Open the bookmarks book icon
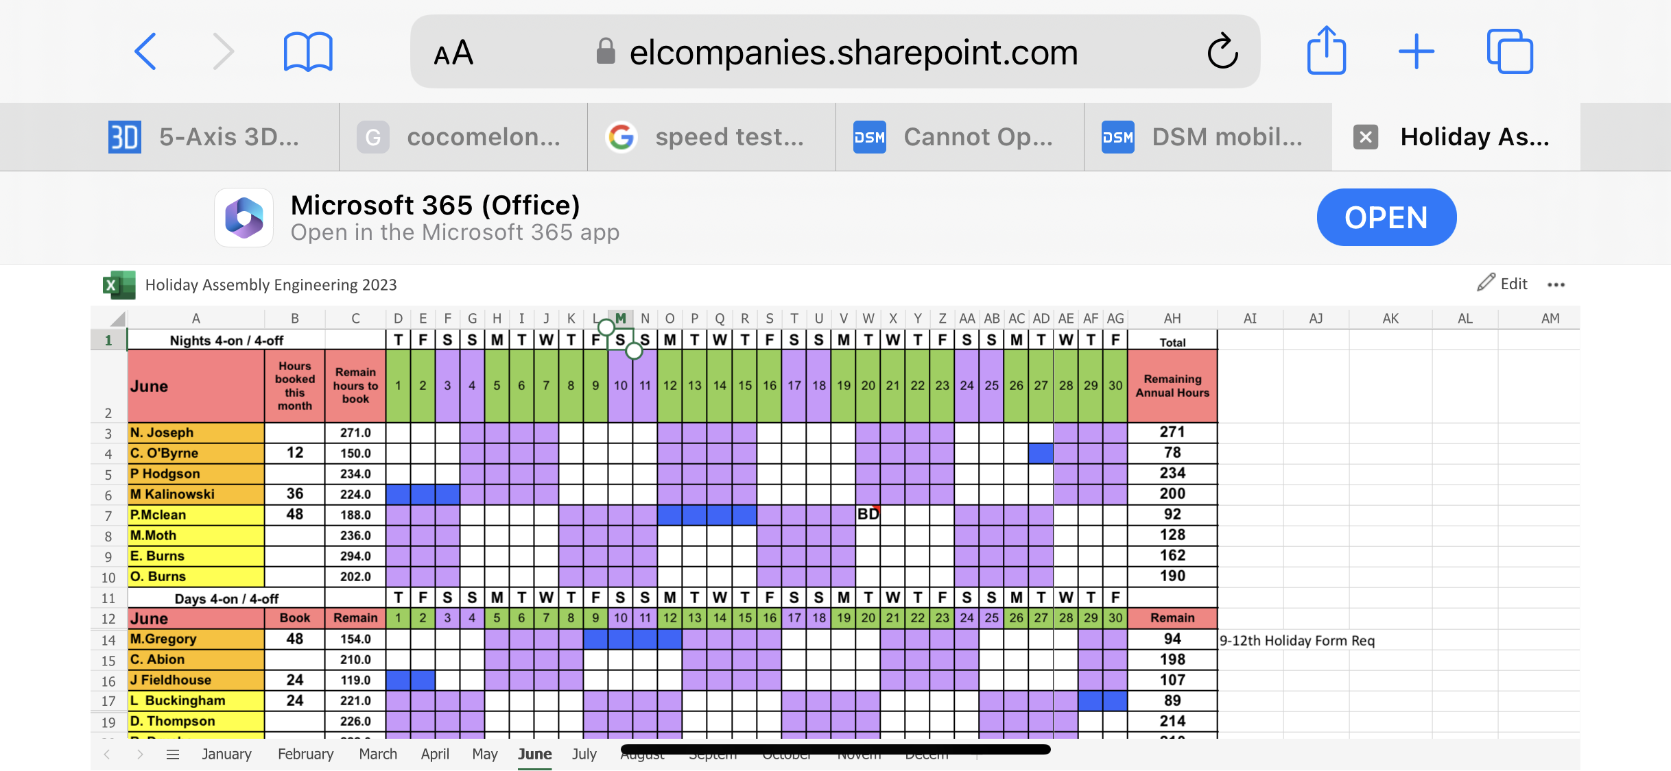This screenshot has width=1671, height=771. 308,51
